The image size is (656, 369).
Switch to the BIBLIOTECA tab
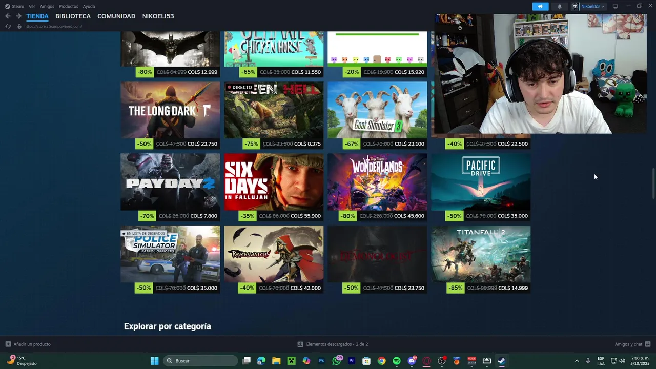[73, 16]
